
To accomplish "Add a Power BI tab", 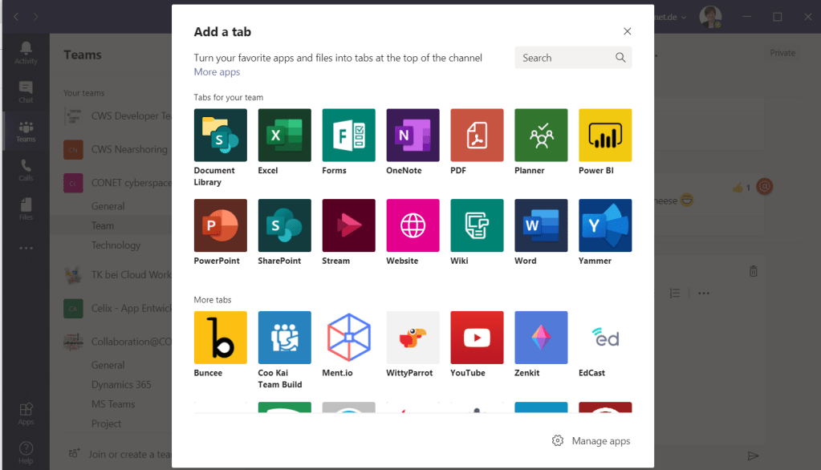I will pos(605,136).
